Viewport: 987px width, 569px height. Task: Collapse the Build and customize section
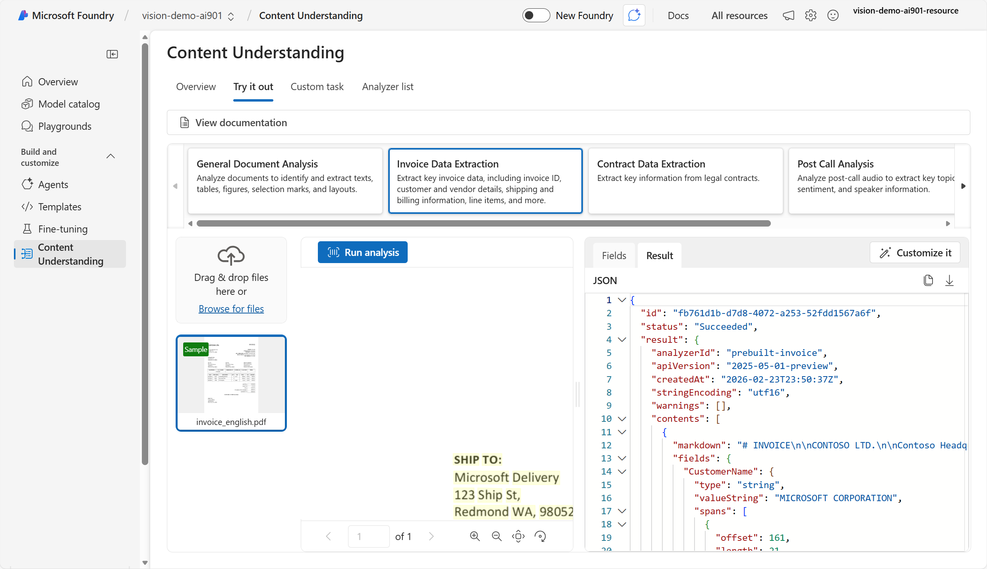tap(111, 156)
